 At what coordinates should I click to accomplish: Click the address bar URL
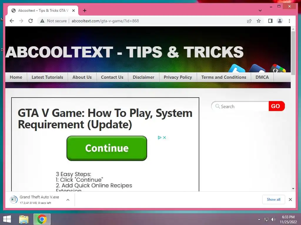[x=105, y=21]
